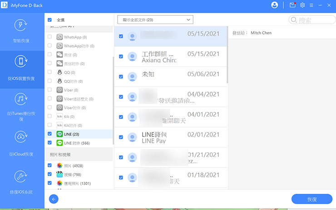Click the 恢復 recover button
Viewport: 336px width, 210px height.
312,199
